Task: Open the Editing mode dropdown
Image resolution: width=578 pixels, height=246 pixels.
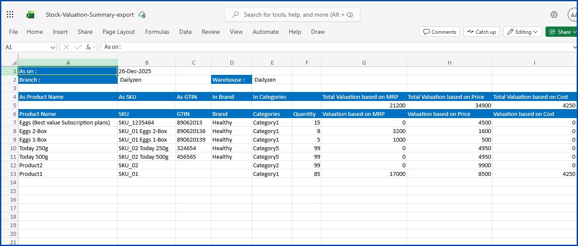Action: coord(522,32)
